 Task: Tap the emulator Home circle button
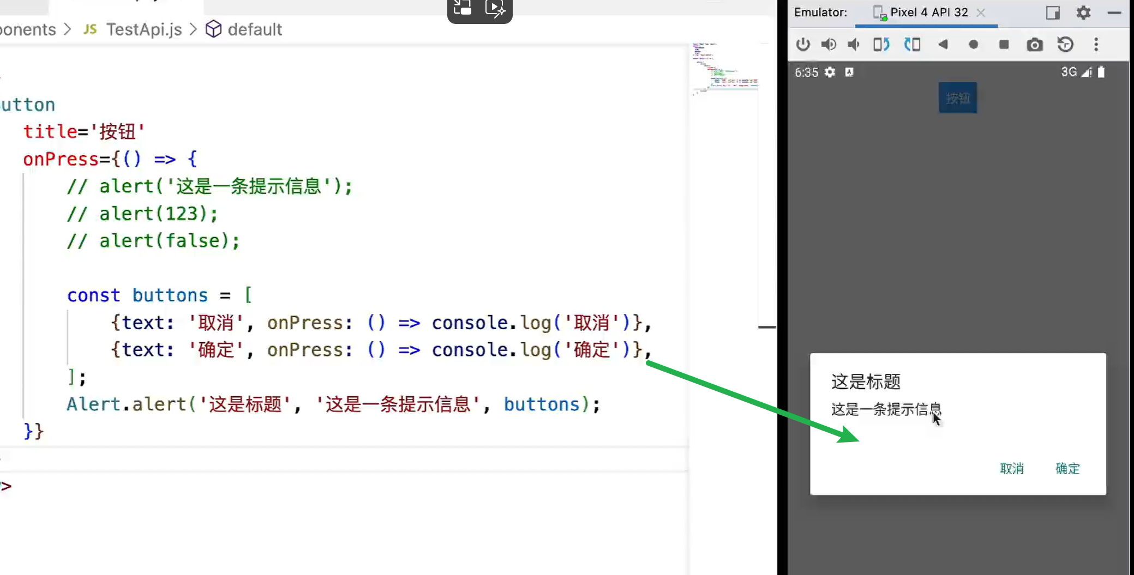click(x=973, y=45)
